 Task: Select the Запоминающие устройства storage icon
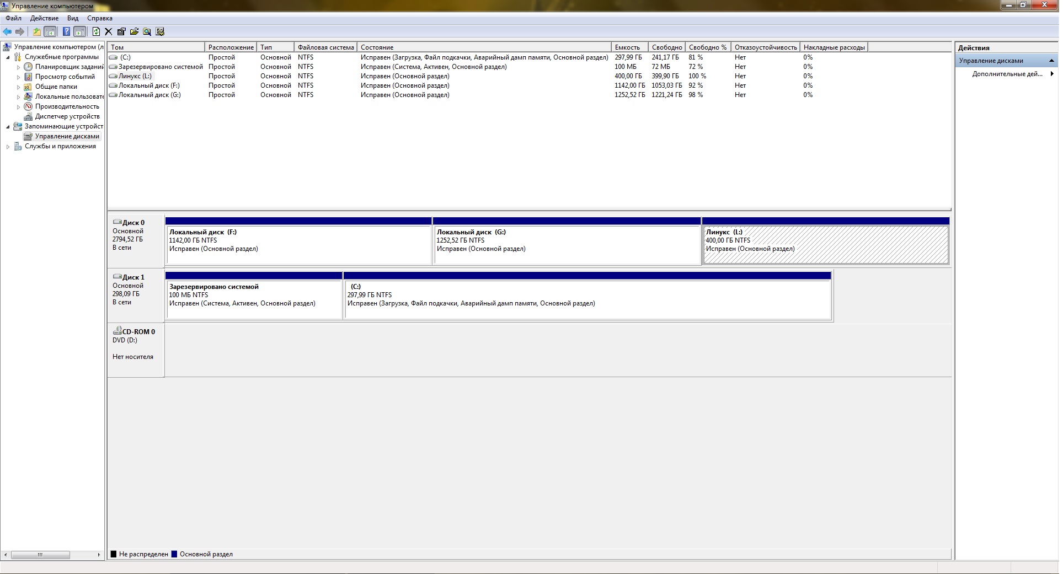coord(18,126)
